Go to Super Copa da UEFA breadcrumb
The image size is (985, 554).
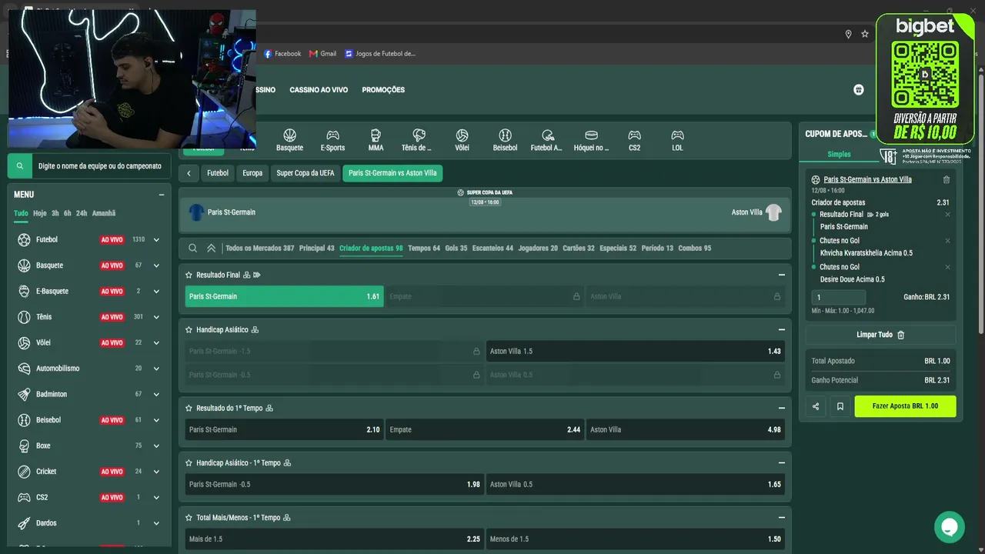pyautogui.click(x=306, y=173)
